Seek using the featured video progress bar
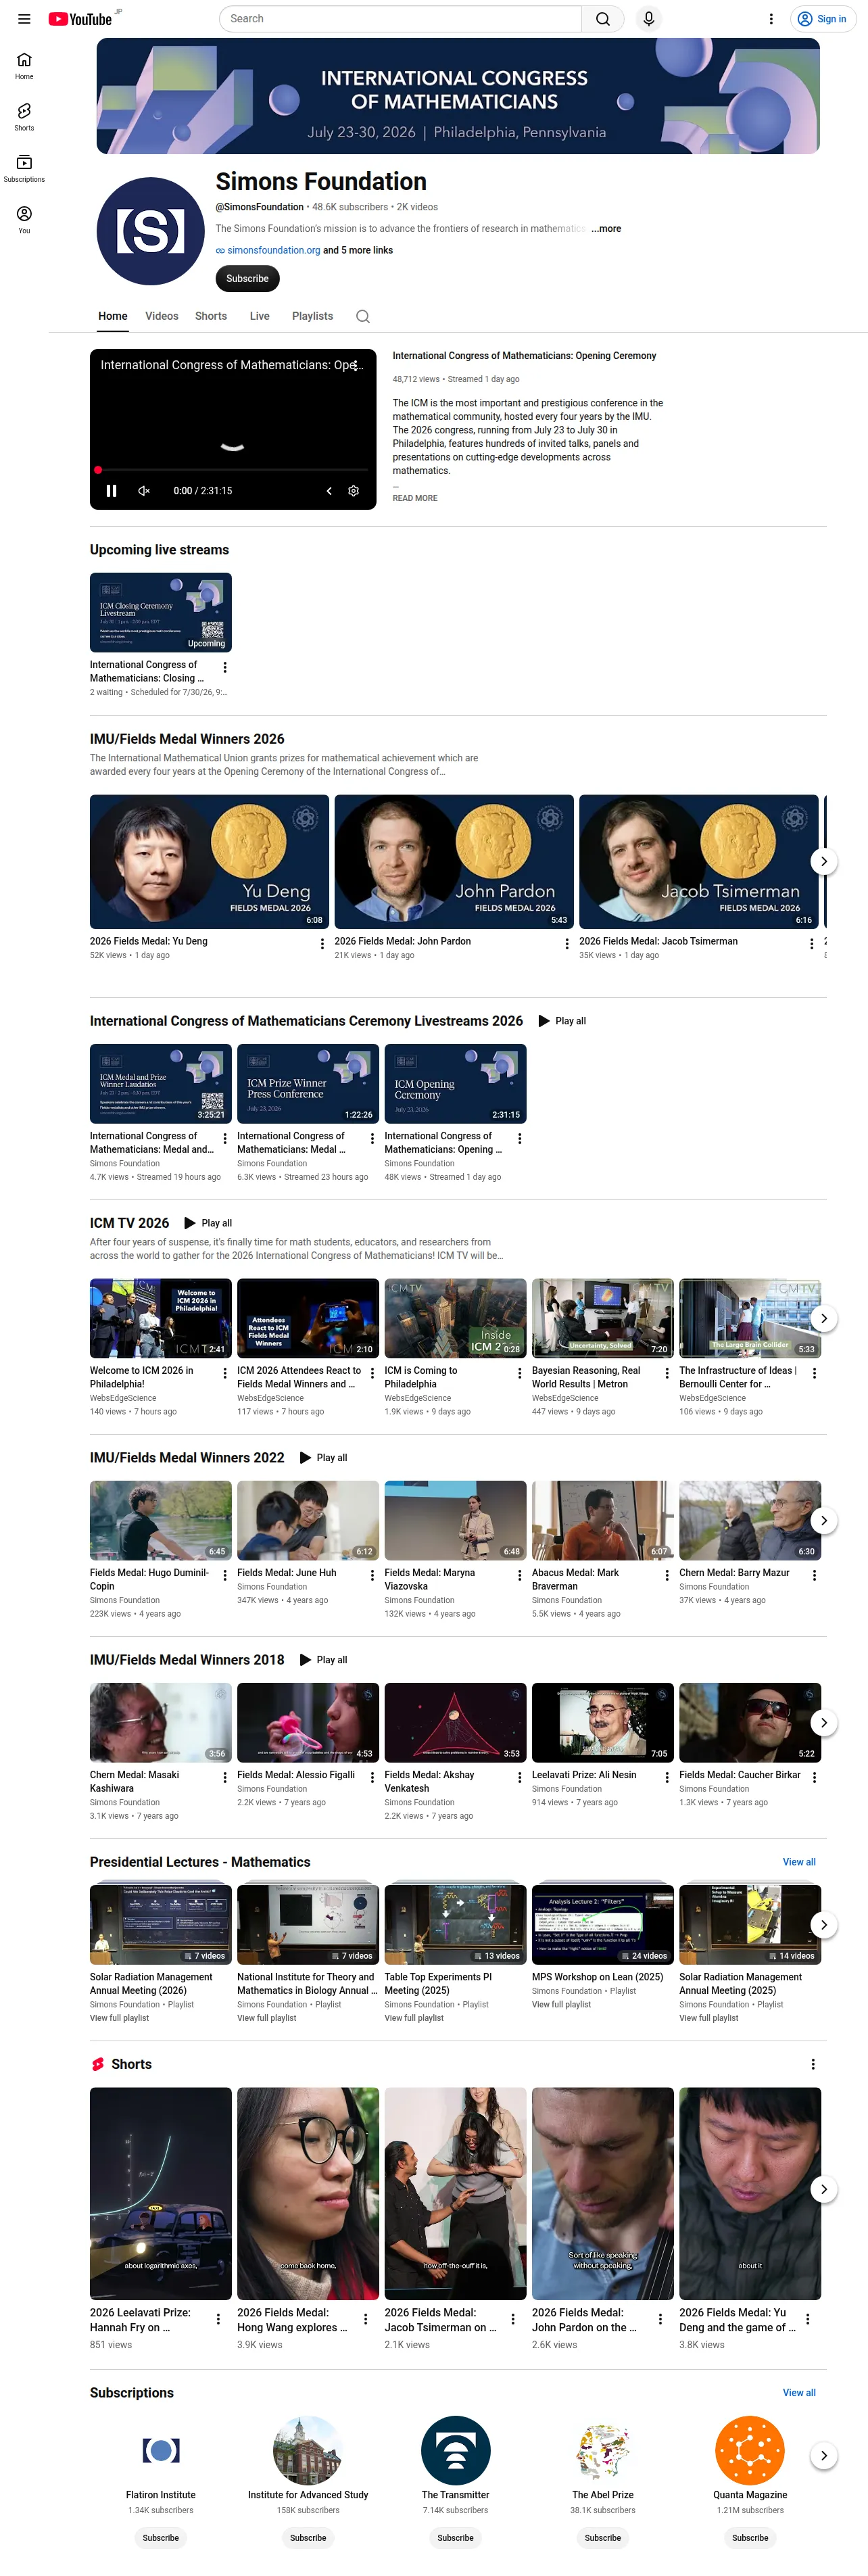Image resolution: width=868 pixels, height=2576 pixels. coord(233,469)
